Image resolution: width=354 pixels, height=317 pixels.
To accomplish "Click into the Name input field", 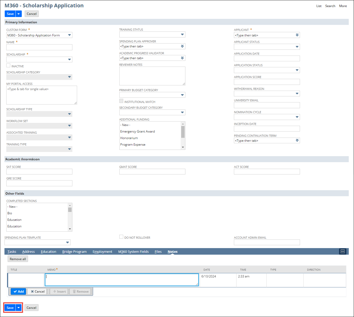I will [x=39, y=47].
